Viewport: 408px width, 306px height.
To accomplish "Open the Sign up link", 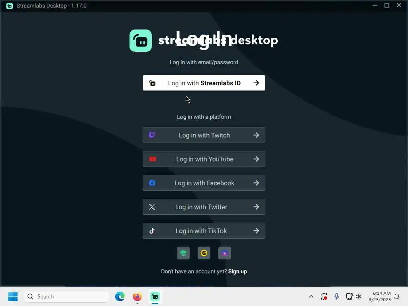I will click(237, 271).
